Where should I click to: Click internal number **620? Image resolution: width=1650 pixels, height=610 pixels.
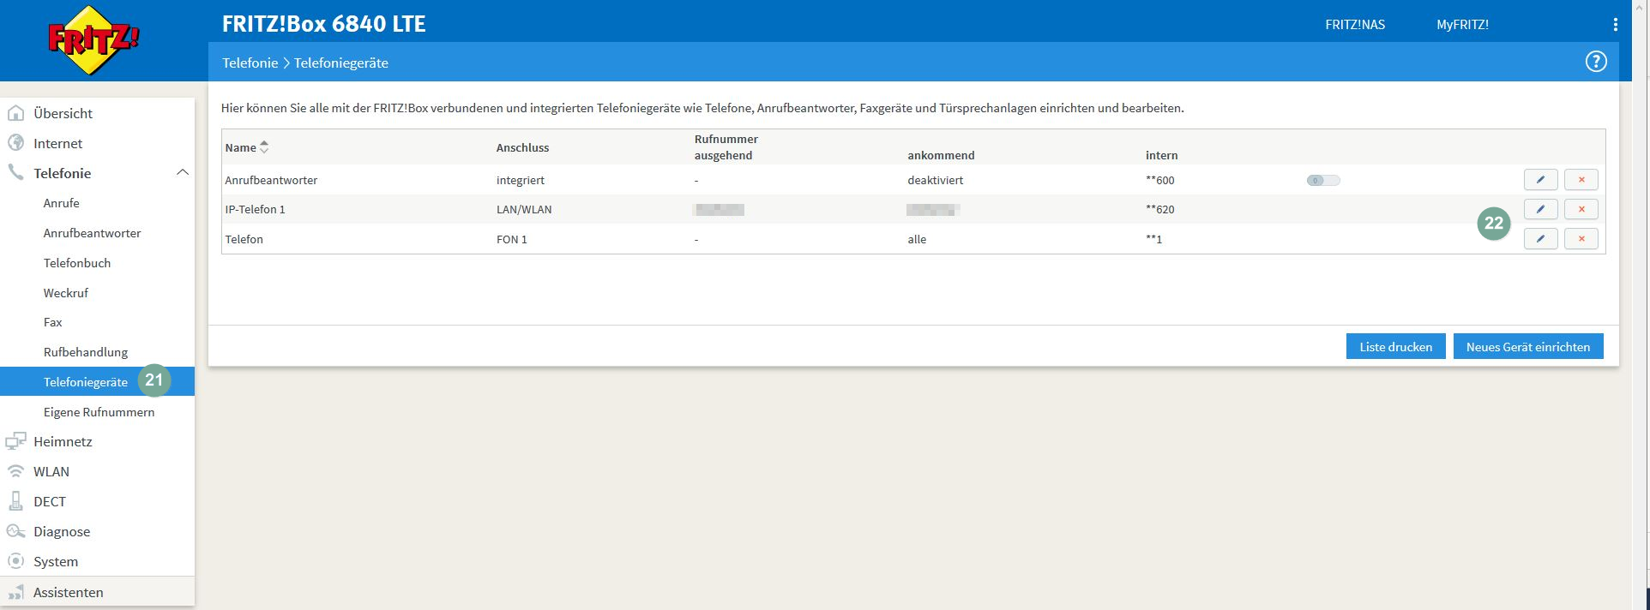click(1160, 209)
